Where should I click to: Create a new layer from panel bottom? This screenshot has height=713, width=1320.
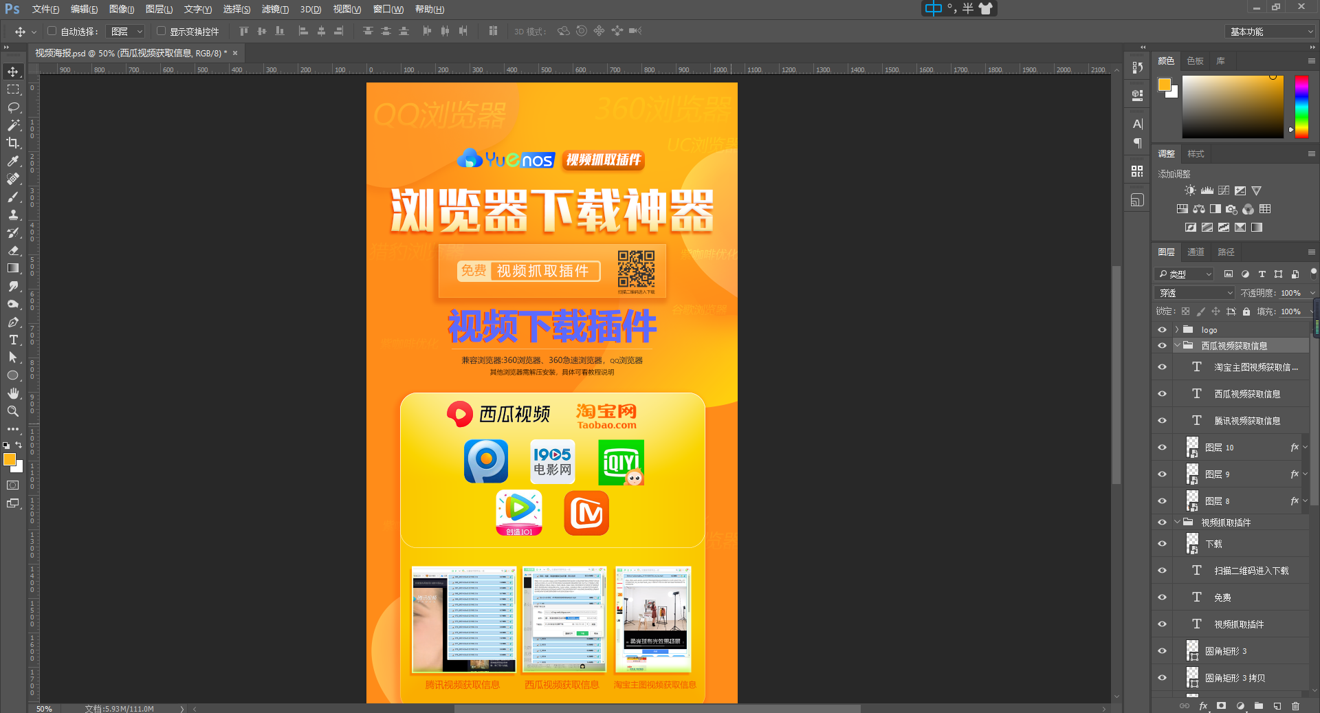coord(1277,706)
